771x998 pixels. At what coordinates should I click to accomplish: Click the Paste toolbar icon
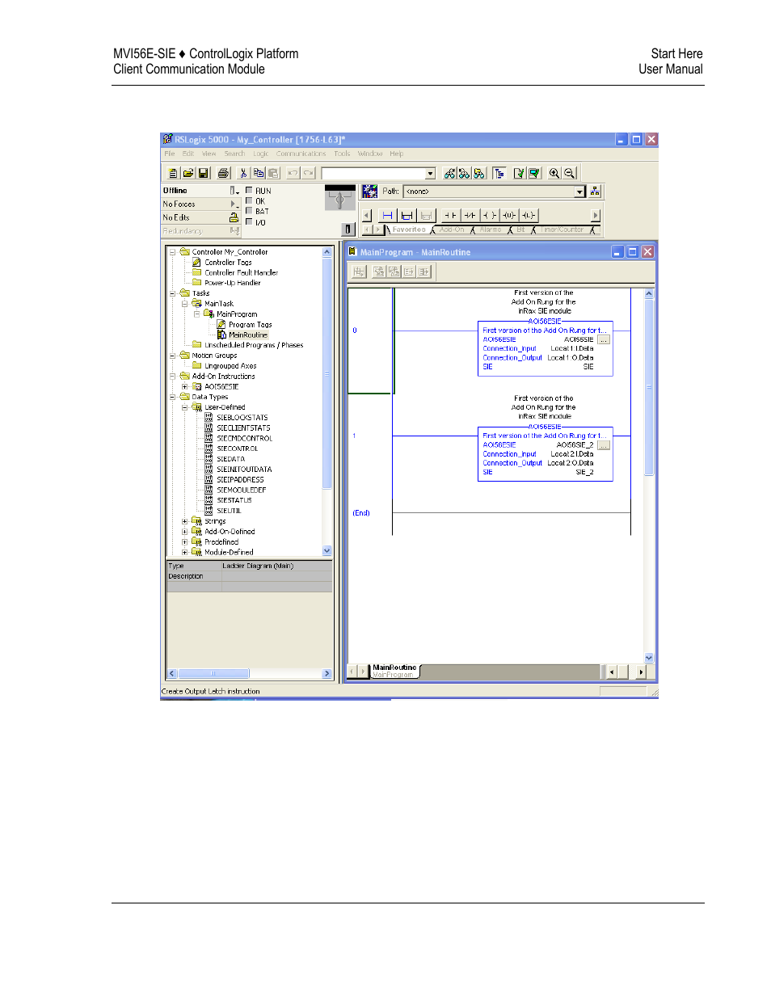[273, 173]
